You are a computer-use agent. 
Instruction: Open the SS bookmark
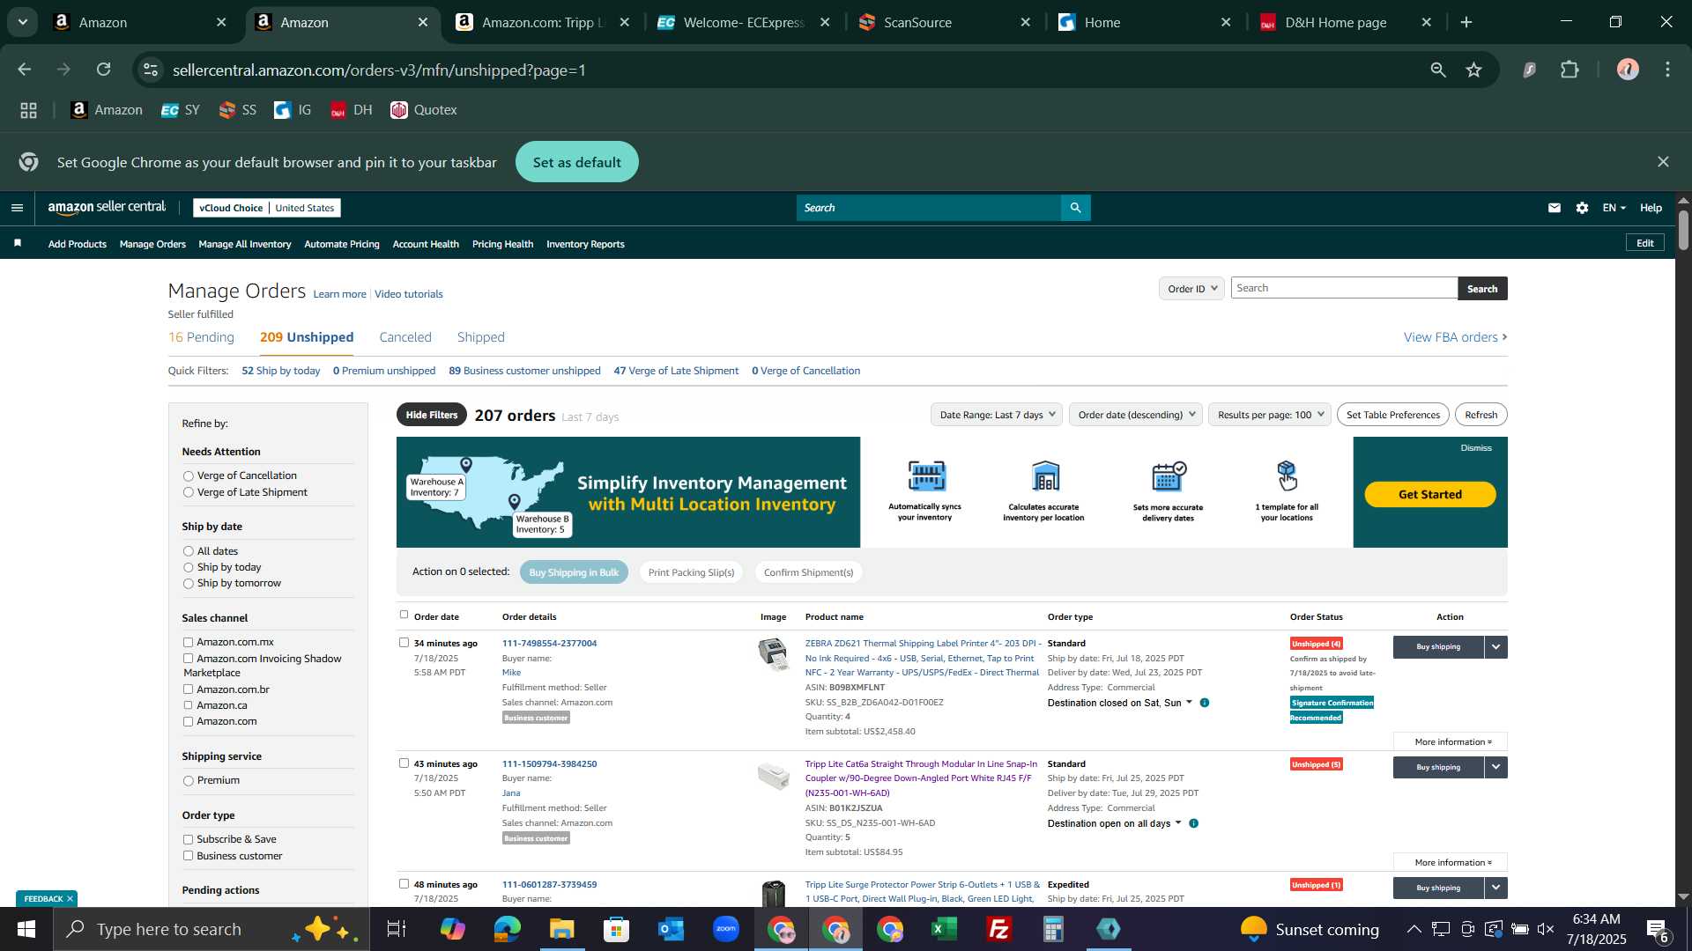click(237, 110)
